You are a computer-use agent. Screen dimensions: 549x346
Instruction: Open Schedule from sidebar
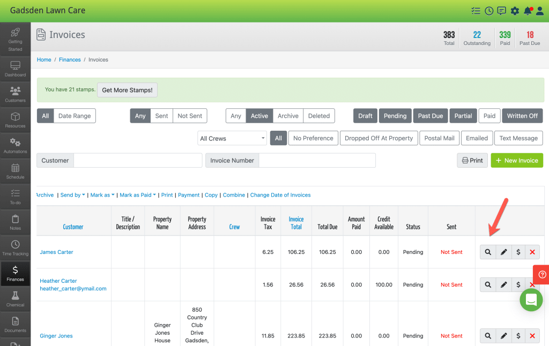point(15,171)
